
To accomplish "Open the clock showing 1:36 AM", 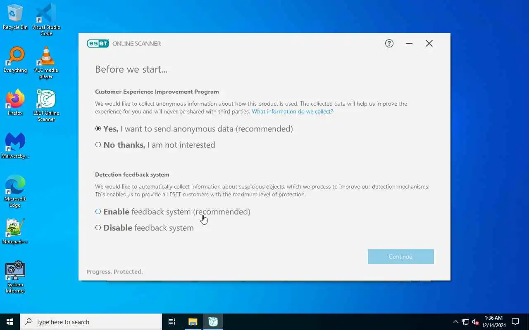I will [494, 322].
